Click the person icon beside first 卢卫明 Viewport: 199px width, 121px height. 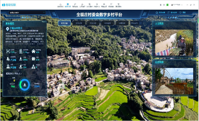point(8,59)
